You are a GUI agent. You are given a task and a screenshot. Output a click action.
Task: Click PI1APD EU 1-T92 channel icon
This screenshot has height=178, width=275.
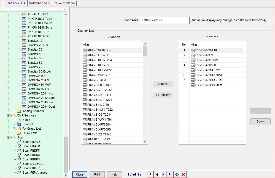(85, 139)
